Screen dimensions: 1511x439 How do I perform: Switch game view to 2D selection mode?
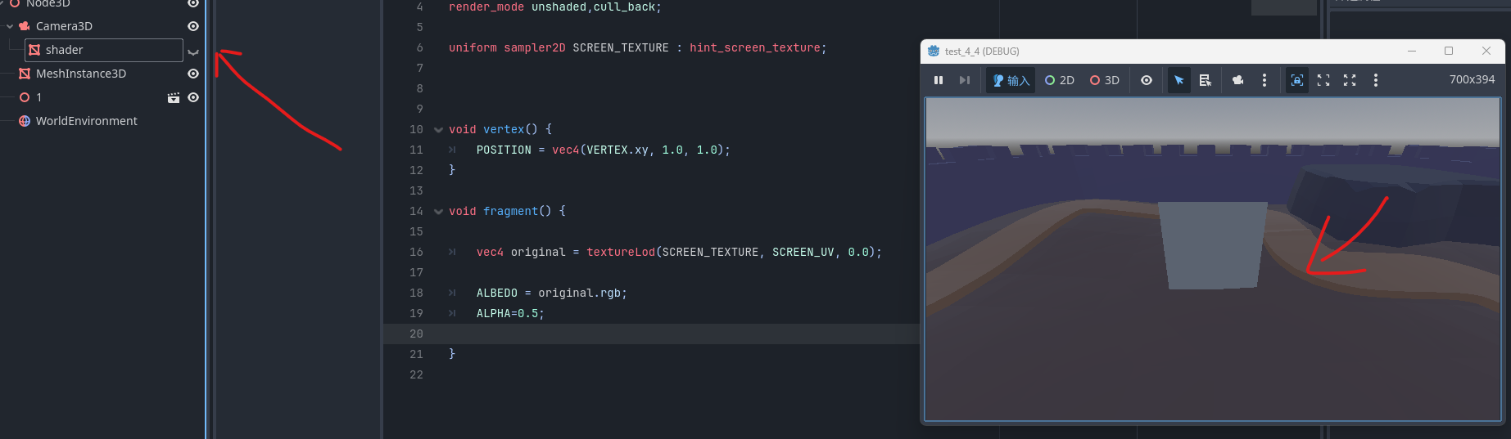pos(1060,80)
